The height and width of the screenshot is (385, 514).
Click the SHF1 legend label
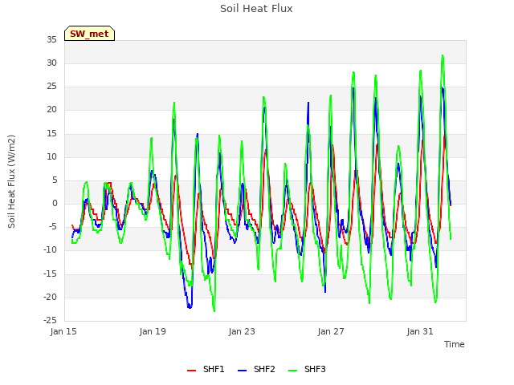(214, 369)
